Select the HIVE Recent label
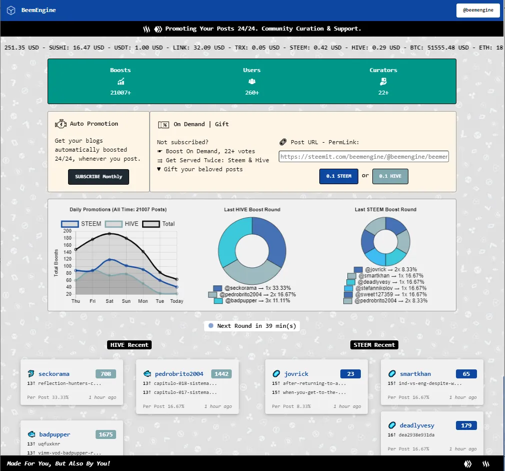The image size is (505, 471). click(x=129, y=345)
